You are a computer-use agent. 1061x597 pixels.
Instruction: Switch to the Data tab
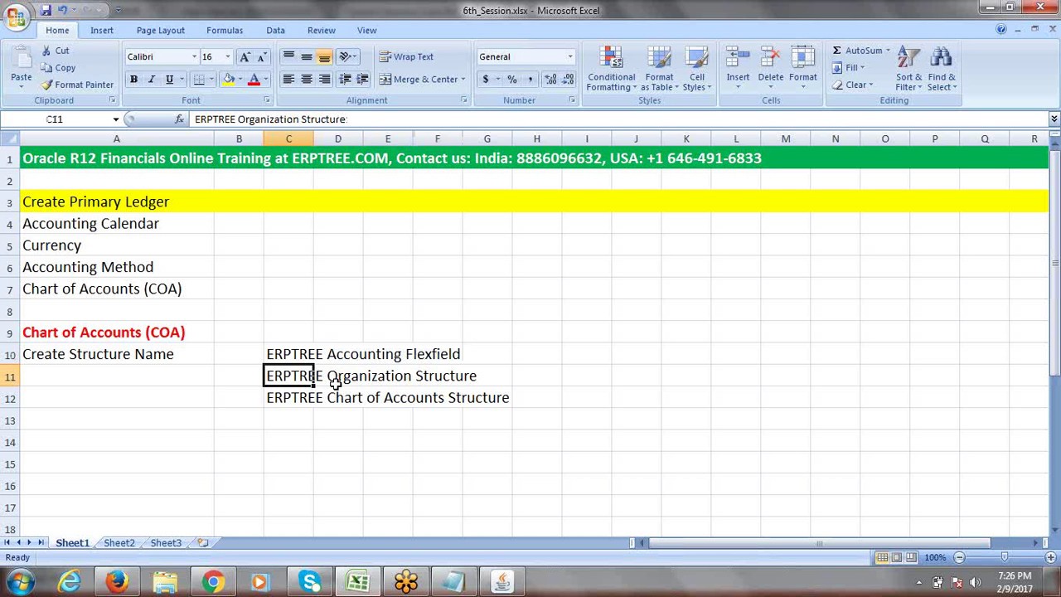[275, 31]
